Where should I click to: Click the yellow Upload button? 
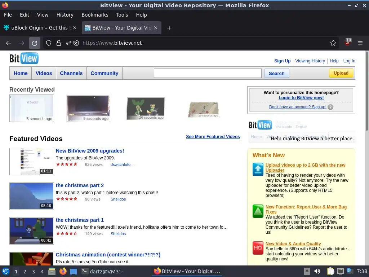(x=341, y=73)
